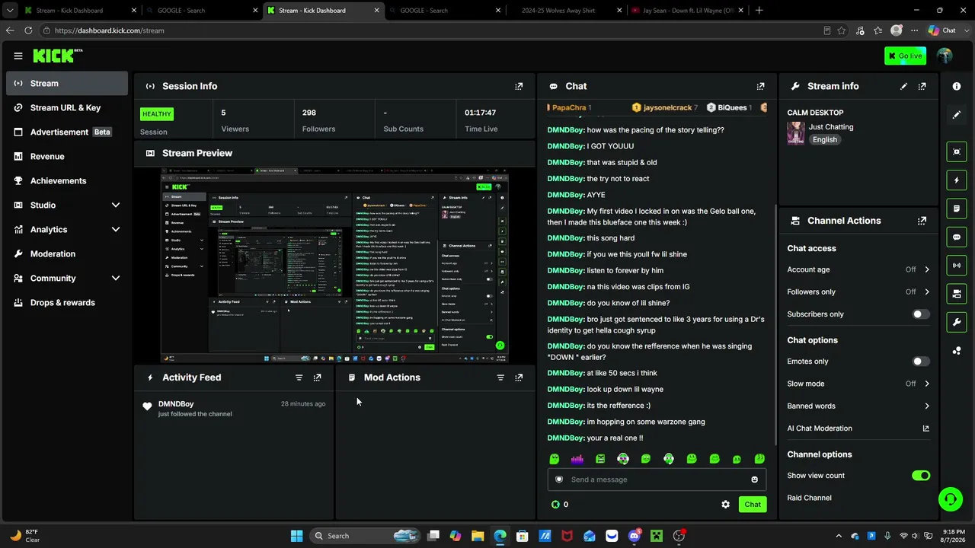The height and width of the screenshot is (548, 975).
Task: Pop out the Chat panel
Action: 760,86
